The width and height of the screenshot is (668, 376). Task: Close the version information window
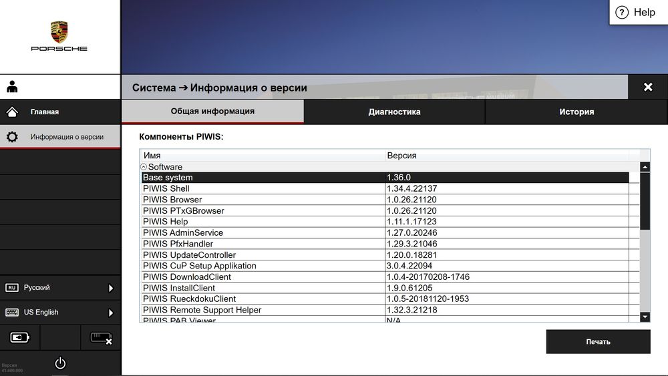[648, 87]
